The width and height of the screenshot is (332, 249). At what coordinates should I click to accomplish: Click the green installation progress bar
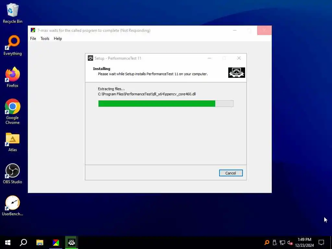(x=166, y=103)
